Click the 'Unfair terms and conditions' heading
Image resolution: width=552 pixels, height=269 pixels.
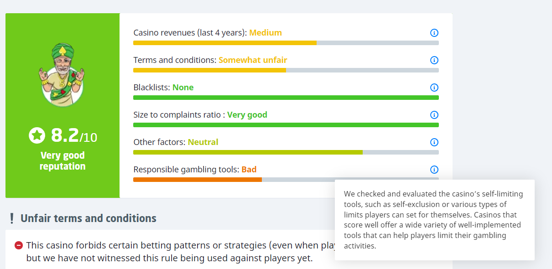click(89, 218)
